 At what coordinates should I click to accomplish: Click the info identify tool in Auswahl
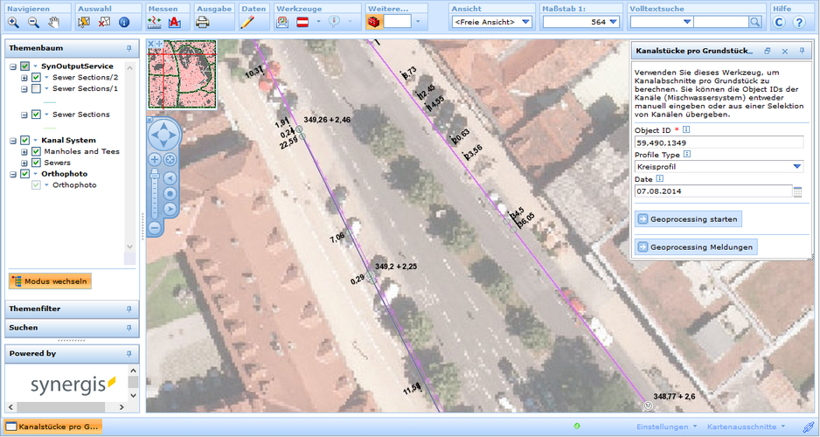pyautogui.click(x=124, y=22)
